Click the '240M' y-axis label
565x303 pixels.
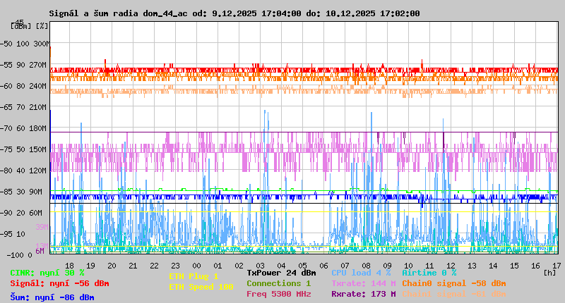pos(37,86)
